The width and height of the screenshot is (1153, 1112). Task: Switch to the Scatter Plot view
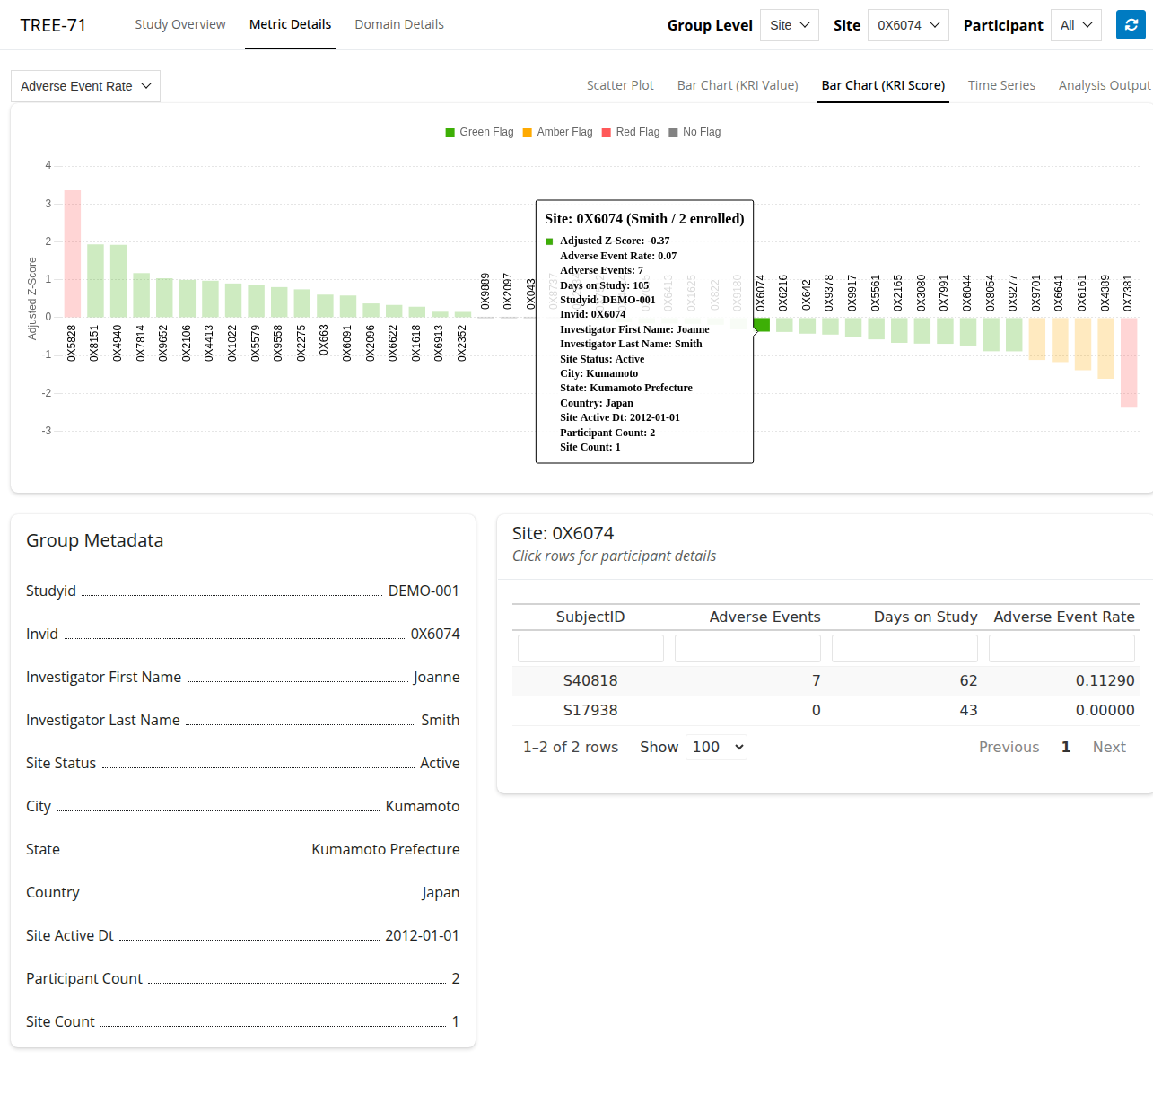pyautogui.click(x=620, y=85)
